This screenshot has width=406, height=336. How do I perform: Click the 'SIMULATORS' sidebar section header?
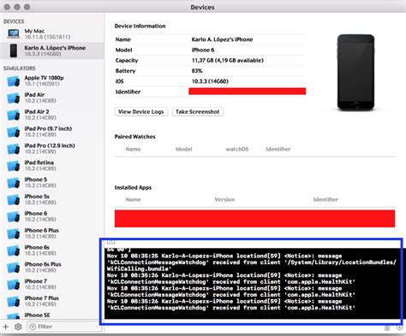[x=20, y=68]
